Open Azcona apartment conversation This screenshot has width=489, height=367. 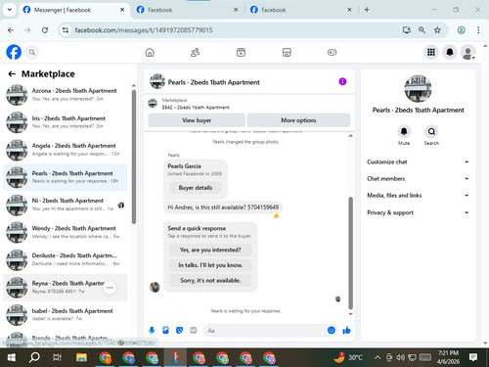(x=66, y=95)
